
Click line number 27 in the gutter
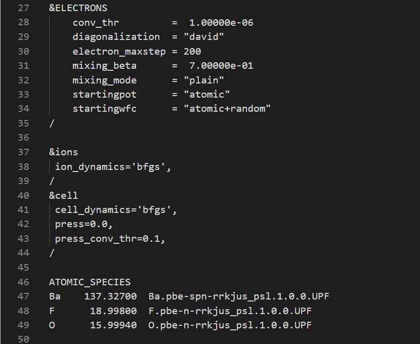pos(23,8)
